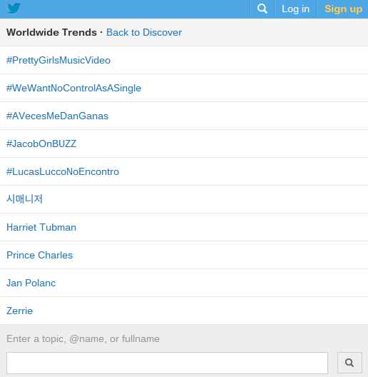Click the Twitter bird logo
The width and height of the screenshot is (368, 377).
coord(14,9)
